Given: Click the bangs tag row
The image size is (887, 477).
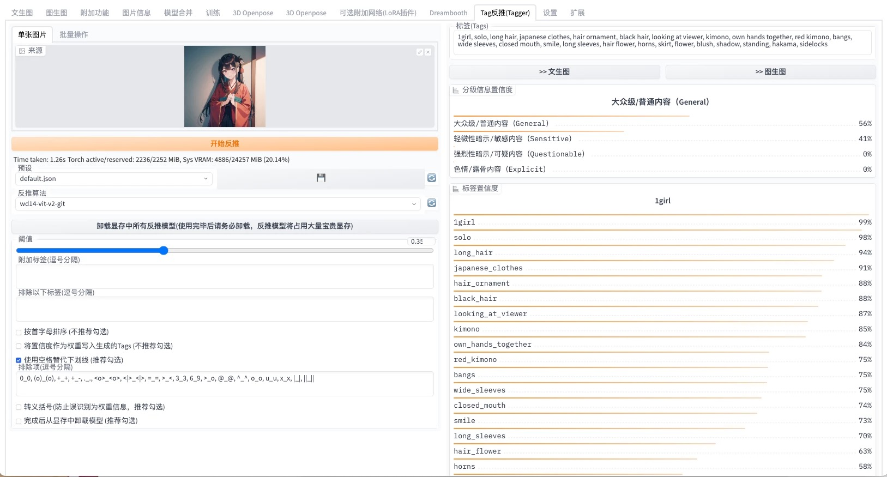Looking at the screenshot, I should (x=662, y=375).
